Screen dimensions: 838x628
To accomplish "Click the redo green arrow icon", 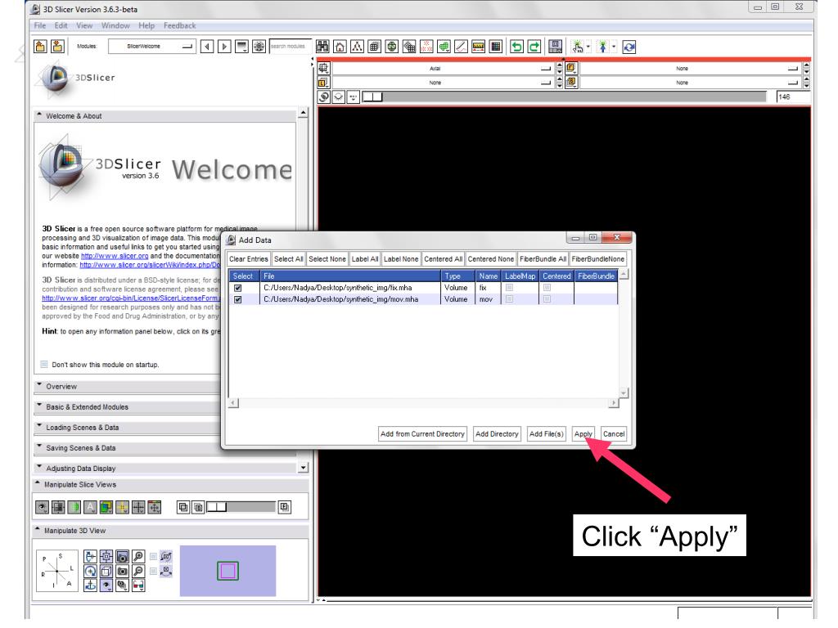I will click(534, 47).
